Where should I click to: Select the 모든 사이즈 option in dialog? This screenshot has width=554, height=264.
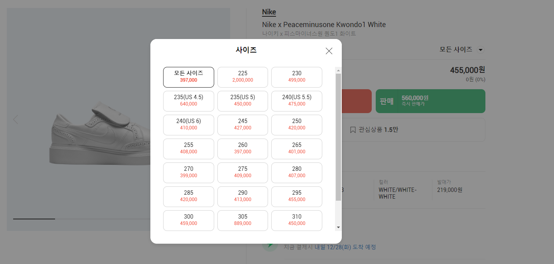tap(189, 77)
